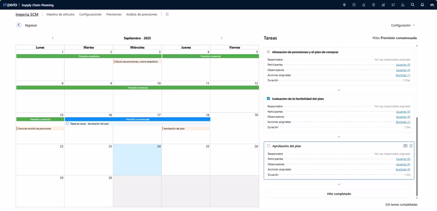Expand chevron below Evaluación de la factibilidad card

point(339,137)
